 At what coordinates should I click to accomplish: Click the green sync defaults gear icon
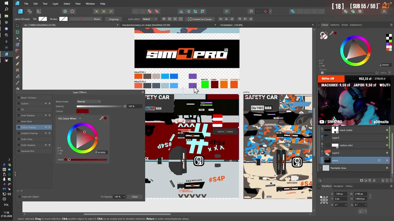(x=65, y=11)
